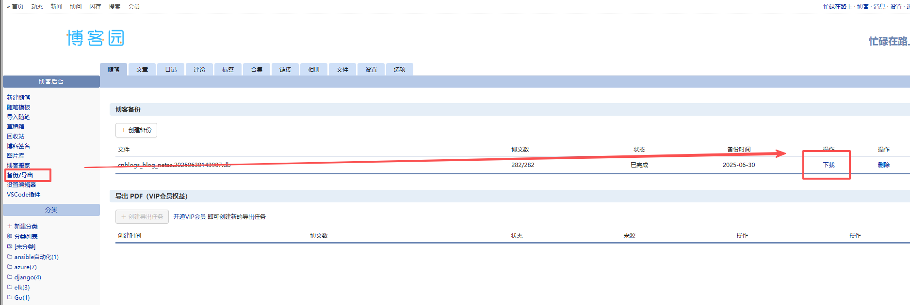The height and width of the screenshot is (305, 910).
Task: Open 闪存 in the top navigation
Action: 95,7
